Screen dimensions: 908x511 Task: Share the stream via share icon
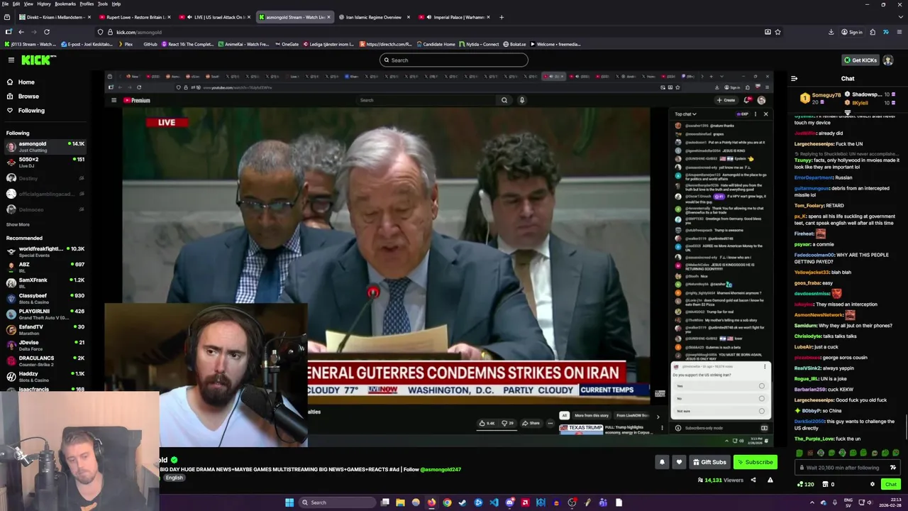click(753, 480)
